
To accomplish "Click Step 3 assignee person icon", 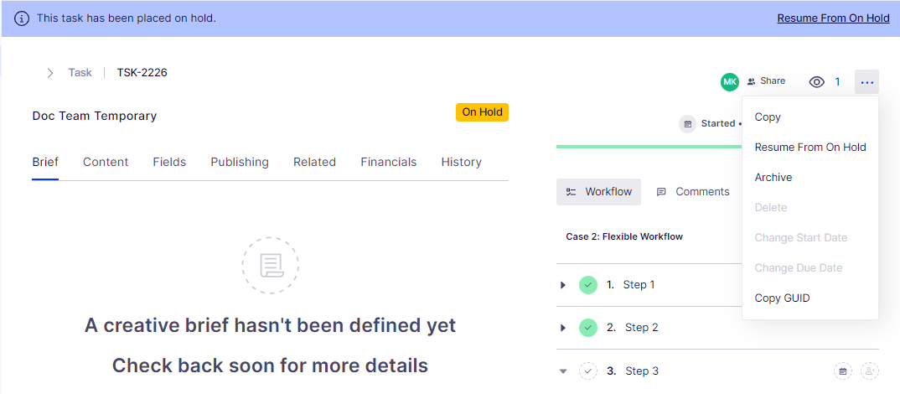I will pyautogui.click(x=870, y=371).
